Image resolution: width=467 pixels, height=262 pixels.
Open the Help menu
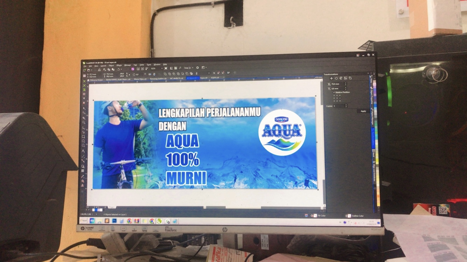[x=165, y=65]
